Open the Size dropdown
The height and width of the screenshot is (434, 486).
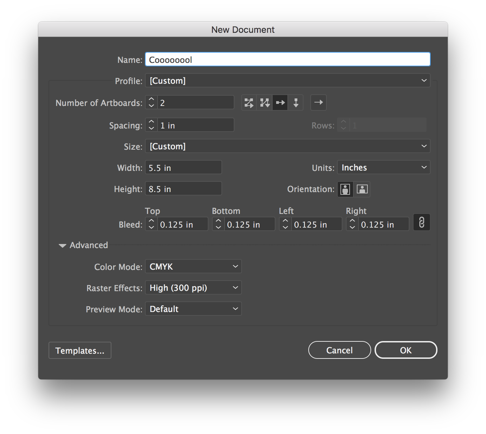287,146
